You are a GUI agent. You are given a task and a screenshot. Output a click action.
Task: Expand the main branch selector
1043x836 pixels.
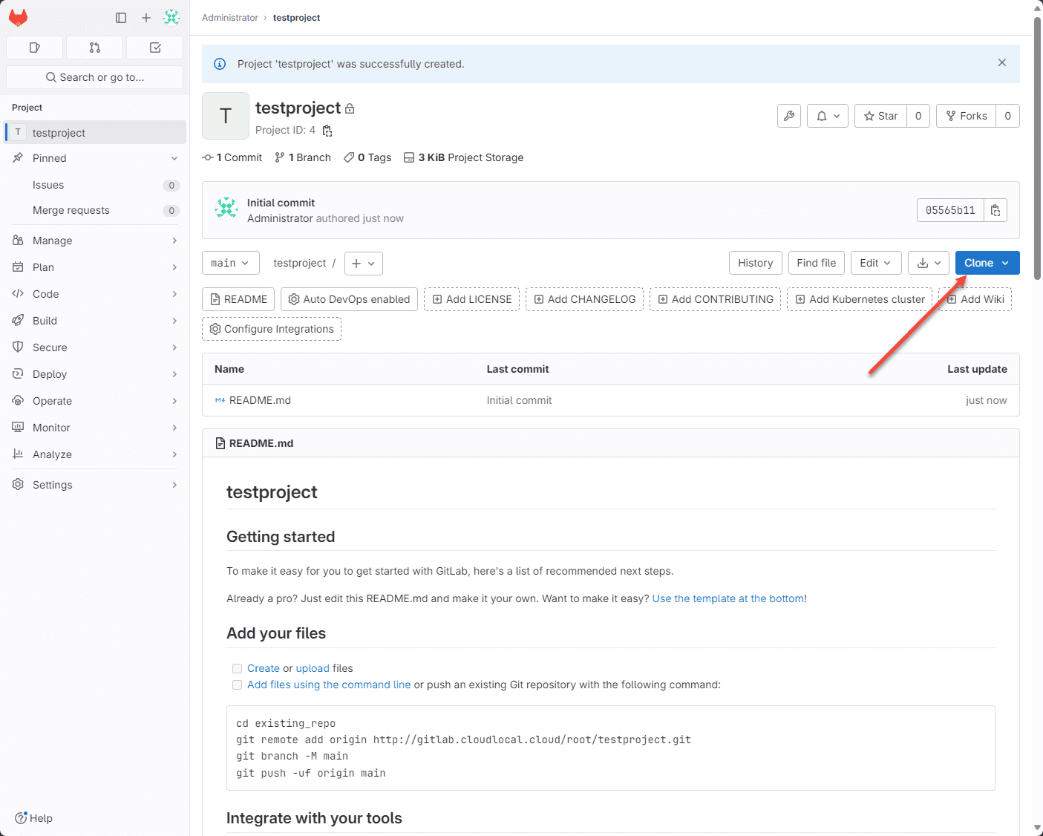point(230,263)
